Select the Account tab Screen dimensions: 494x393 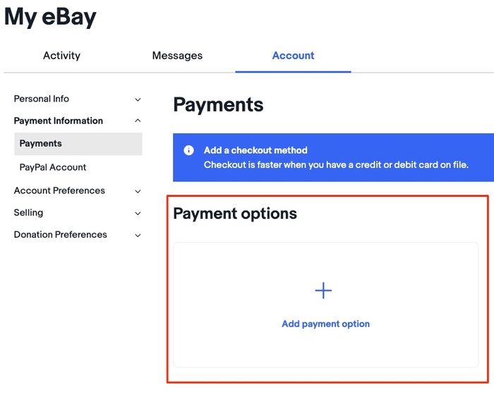(x=293, y=56)
